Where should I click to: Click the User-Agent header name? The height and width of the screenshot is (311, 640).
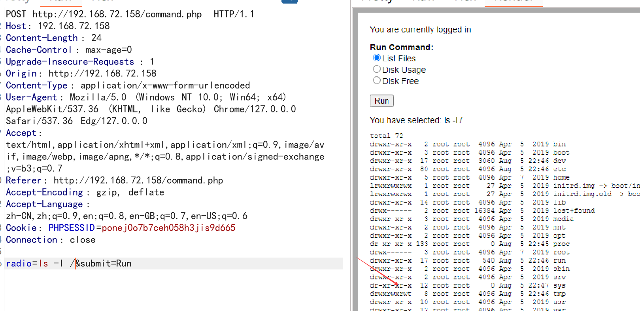[x=32, y=97]
